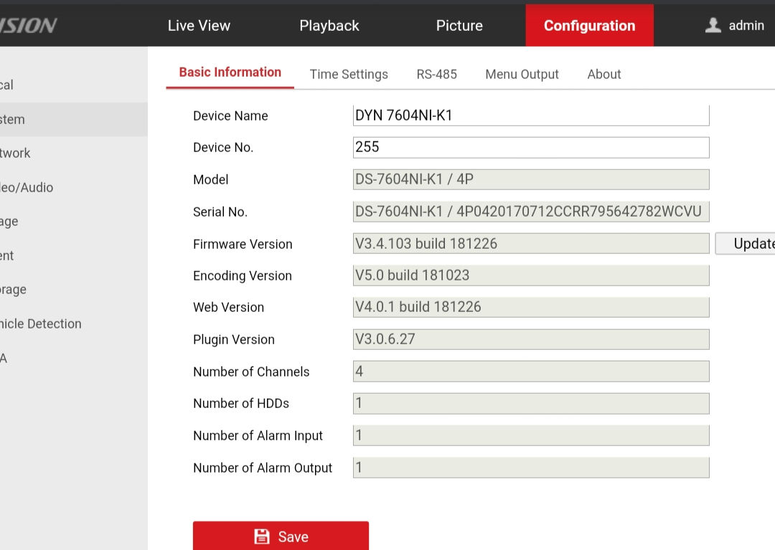Screen dimensions: 775x550
Task: Open Local in the left sidebar
Action: click(x=73, y=85)
